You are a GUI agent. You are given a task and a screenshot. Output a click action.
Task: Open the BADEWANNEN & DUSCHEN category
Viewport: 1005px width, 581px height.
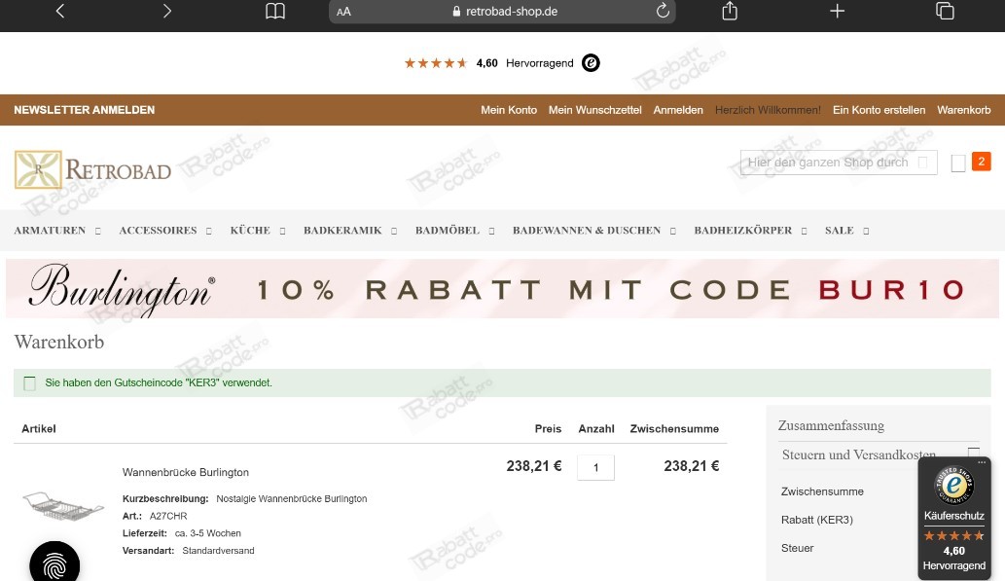587,231
